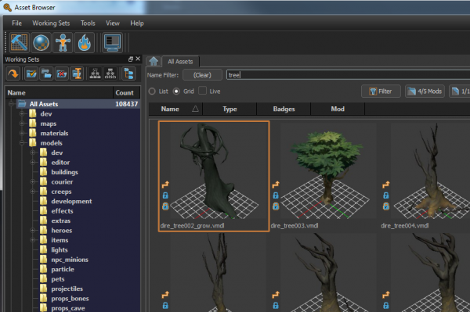Viewport: 470px width, 312px height.
Task: Click orange lock badge on dire_tree003.vmdl
Action: point(276,206)
